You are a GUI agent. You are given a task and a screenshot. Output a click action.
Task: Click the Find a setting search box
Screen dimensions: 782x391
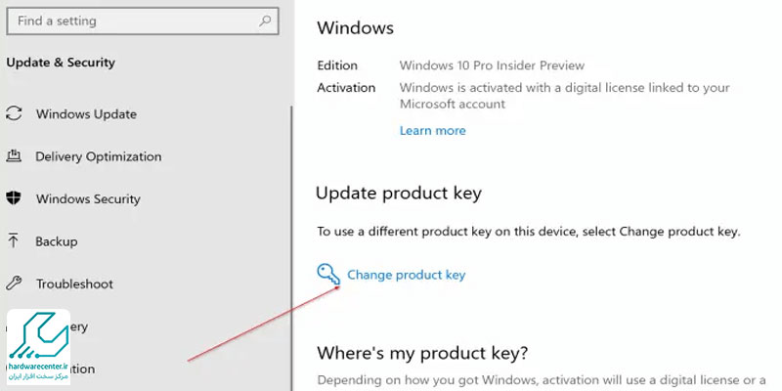point(142,21)
